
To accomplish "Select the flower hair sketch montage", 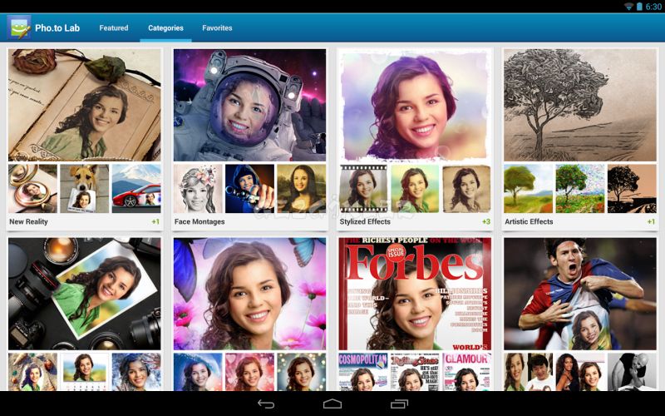I will click(x=198, y=189).
